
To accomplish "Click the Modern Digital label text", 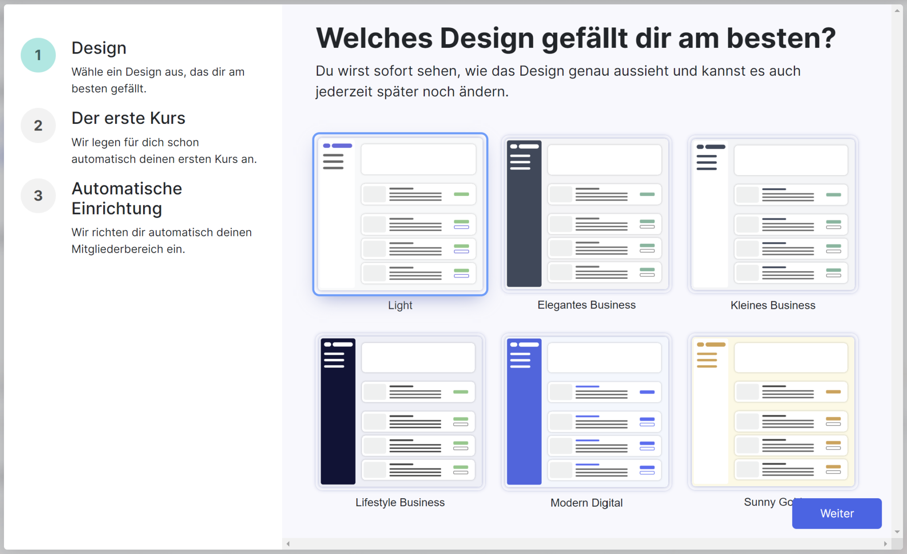I will 586,502.
